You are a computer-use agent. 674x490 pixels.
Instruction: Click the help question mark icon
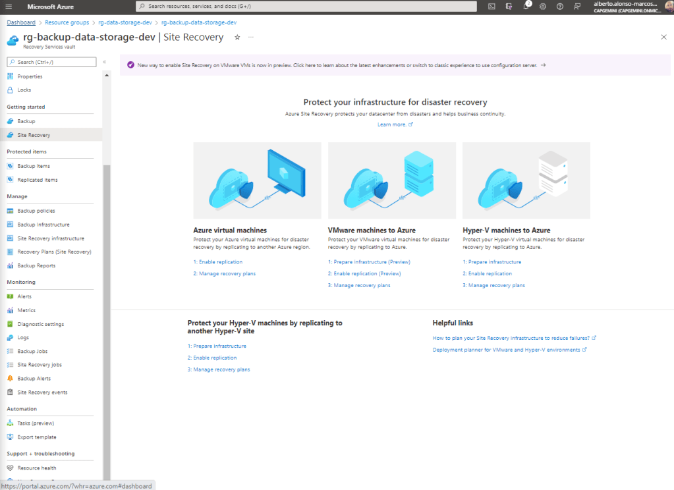tap(560, 7)
